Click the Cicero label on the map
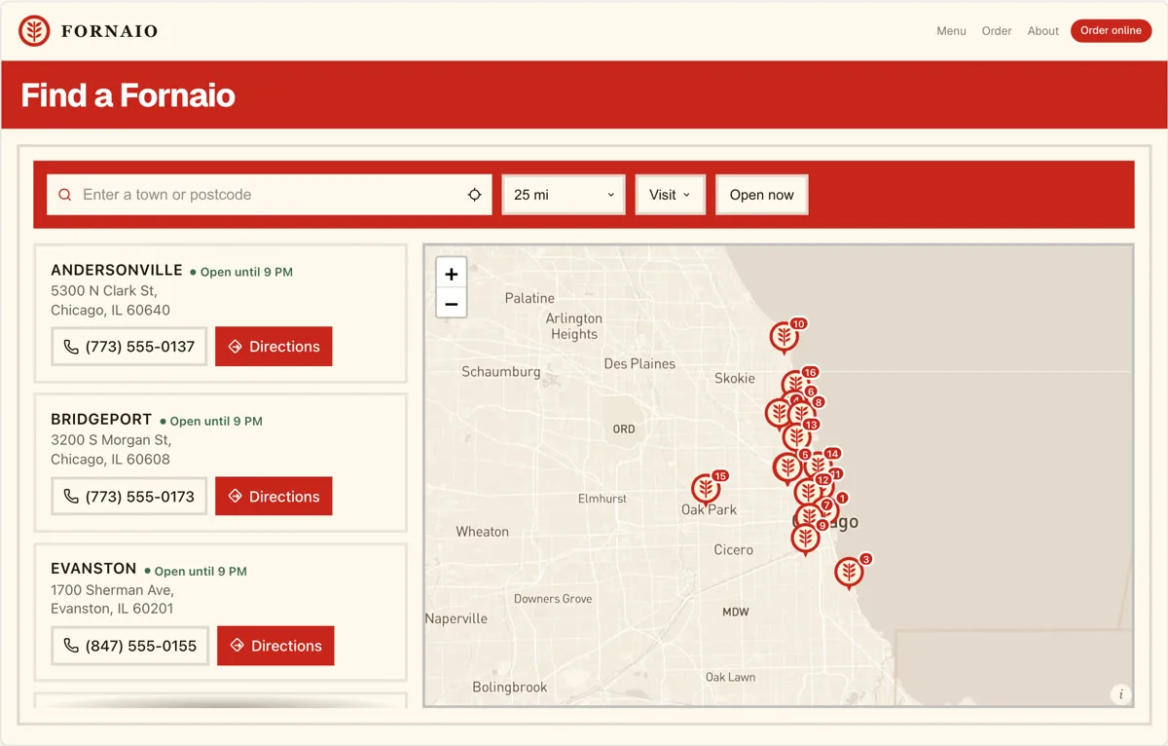This screenshot has width=1168, height=746. (733, 549)
